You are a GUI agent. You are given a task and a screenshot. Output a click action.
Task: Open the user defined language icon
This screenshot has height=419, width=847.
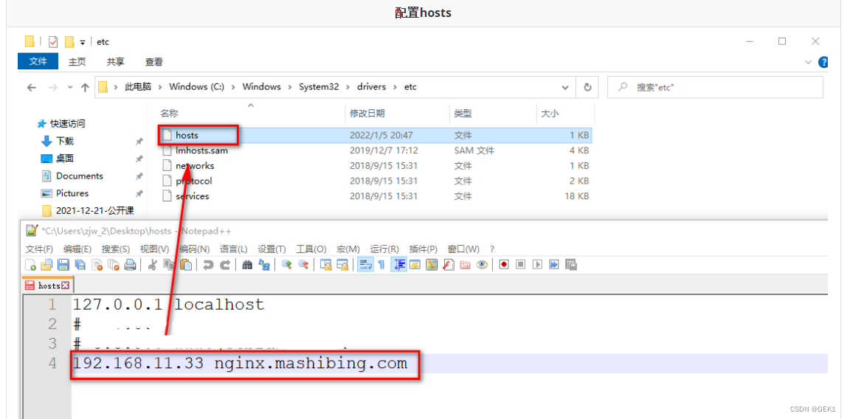coord(415,265)
